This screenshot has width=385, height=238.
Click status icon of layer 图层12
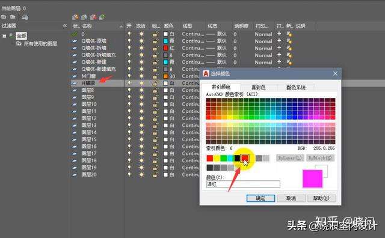pos(75,118)
